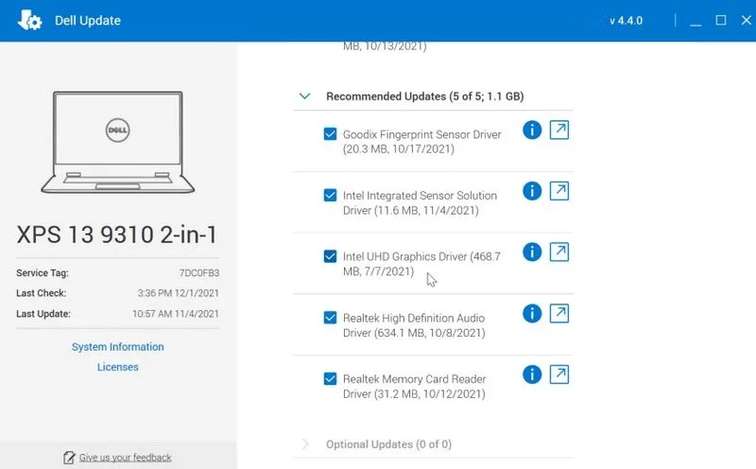The height and width of the screenshot is (469, 756).
Task: Uncheck Goodix Fingerprint Sensor Driver
Action: click(x=330, y=133)
